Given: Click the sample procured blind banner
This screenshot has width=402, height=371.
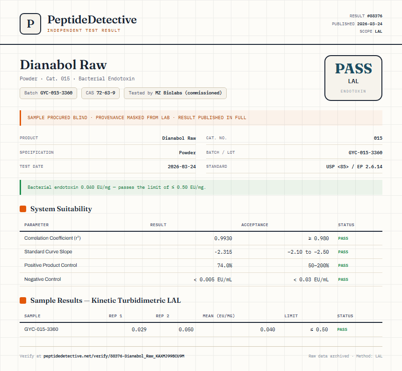Looking at the screenshot, I should 201,118.
